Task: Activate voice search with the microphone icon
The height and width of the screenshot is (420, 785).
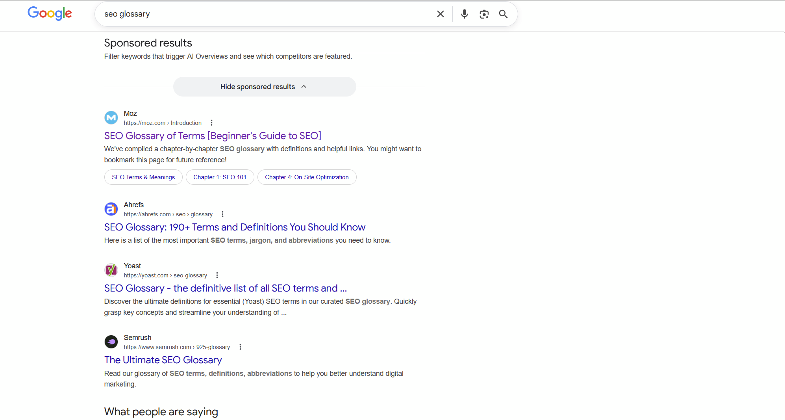Action: (x=465, y=14)
